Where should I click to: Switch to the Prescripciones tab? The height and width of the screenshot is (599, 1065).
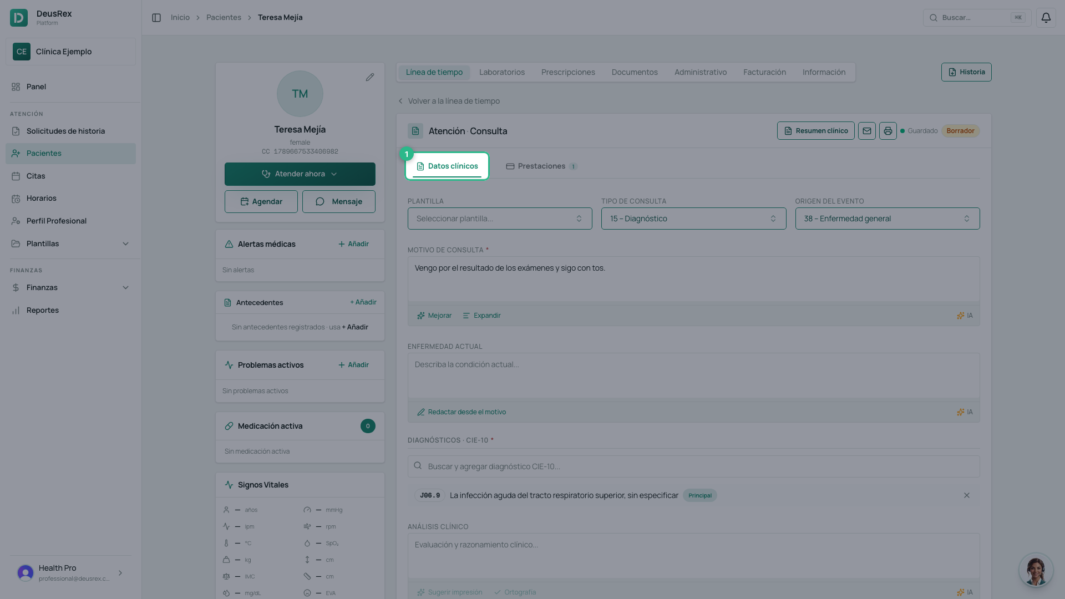coord(568,72)
